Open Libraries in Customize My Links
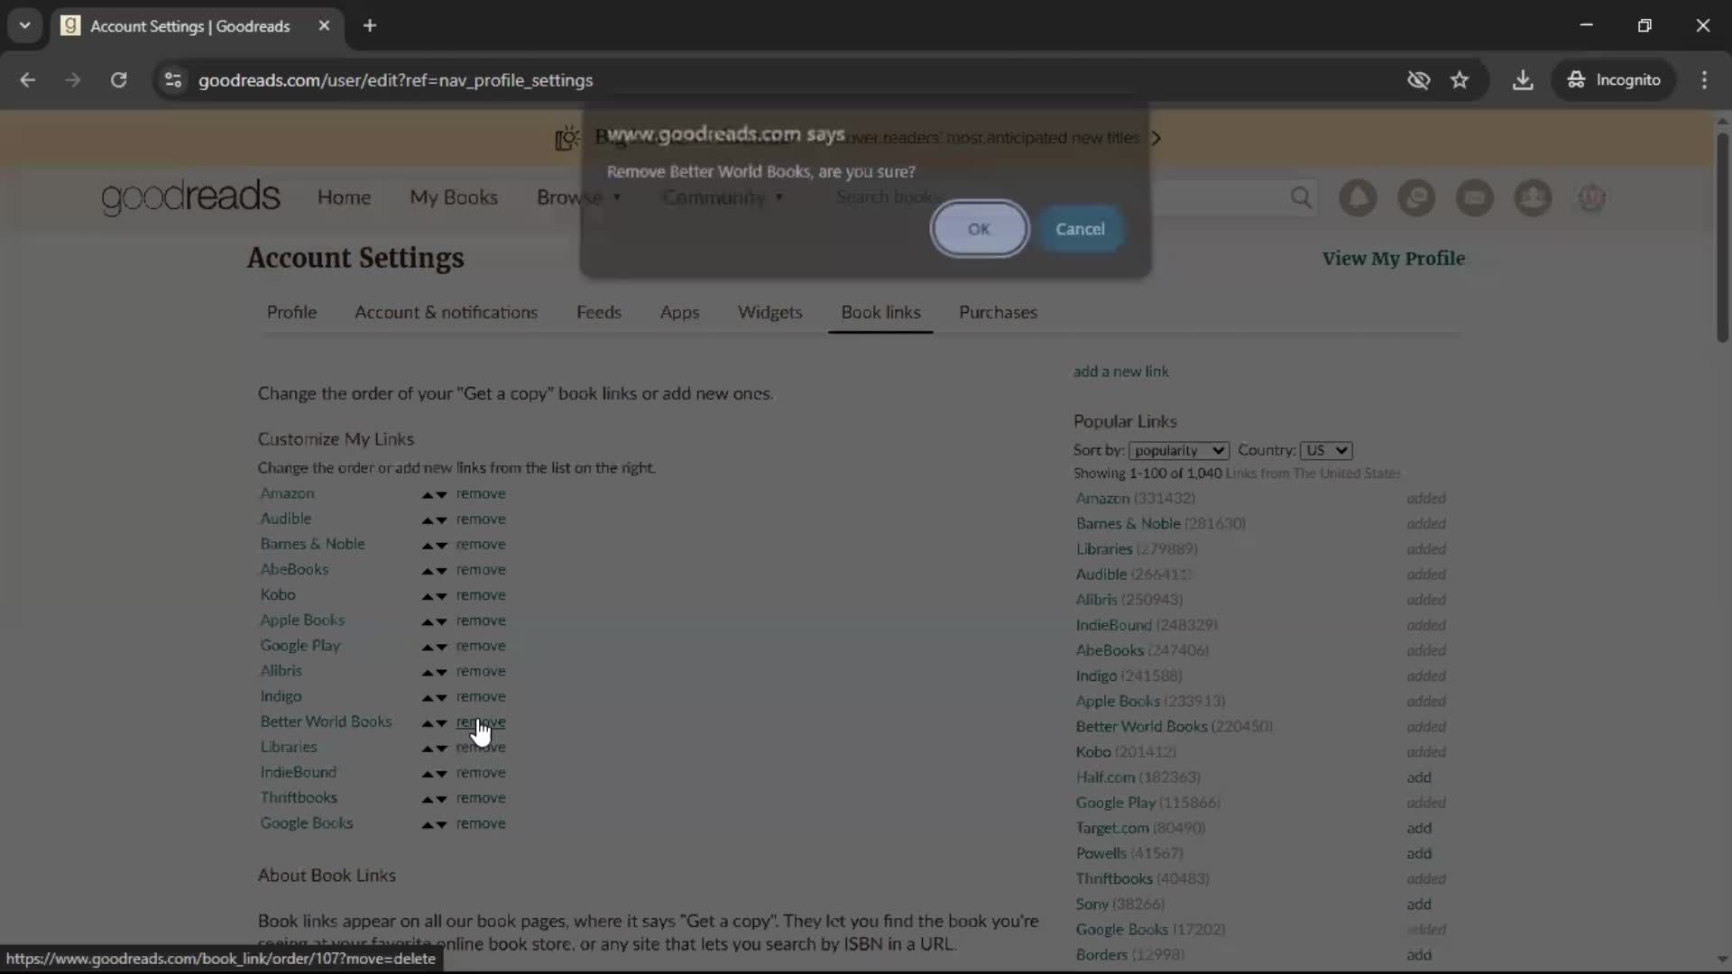 pos(289,747)
